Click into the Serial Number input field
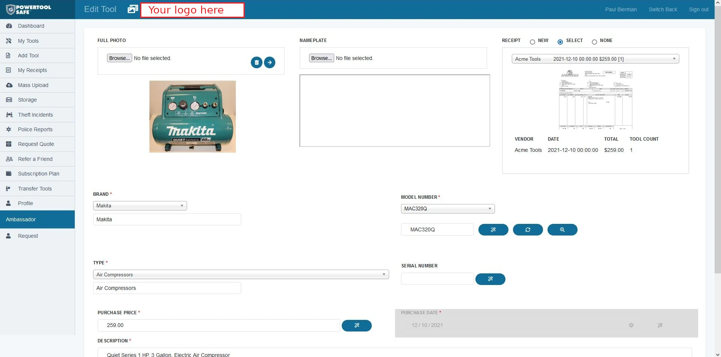 click(x=437, y=279)
